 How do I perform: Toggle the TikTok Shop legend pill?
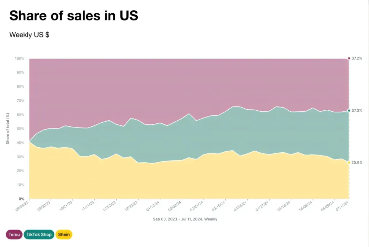click(39, 235)
